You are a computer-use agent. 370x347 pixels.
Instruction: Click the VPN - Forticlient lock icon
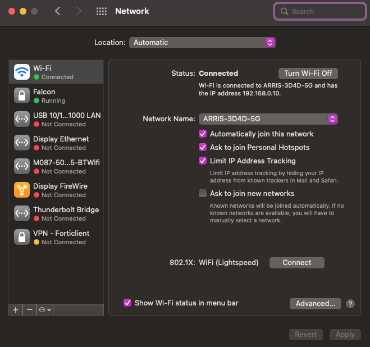point(22,237)
